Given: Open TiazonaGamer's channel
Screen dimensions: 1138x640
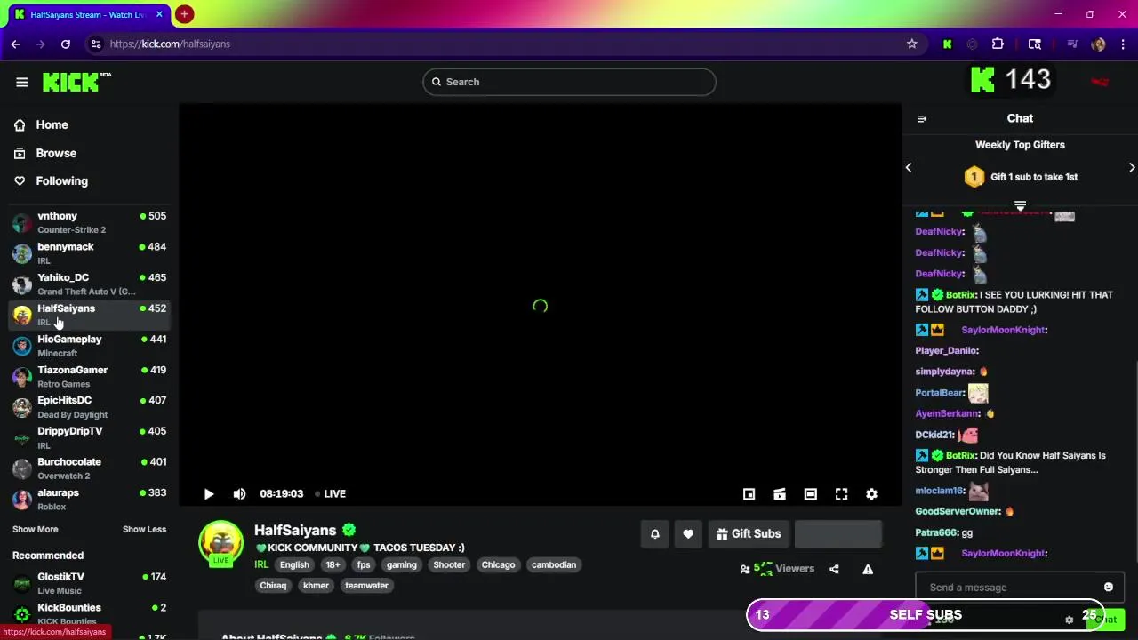Looking at the screenshot, I should [x=89, y=377].
